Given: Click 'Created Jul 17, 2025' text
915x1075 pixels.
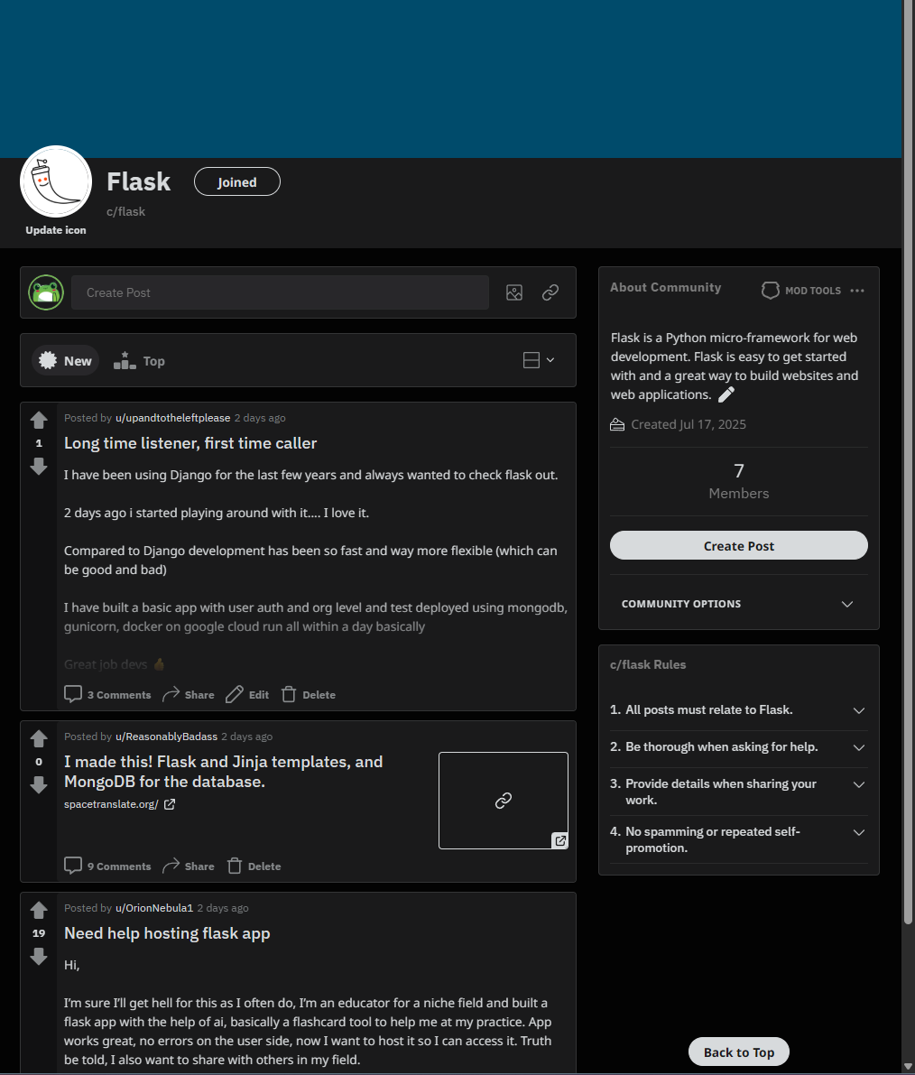Looking at the screenshot, I should click(x=689, y=424).
